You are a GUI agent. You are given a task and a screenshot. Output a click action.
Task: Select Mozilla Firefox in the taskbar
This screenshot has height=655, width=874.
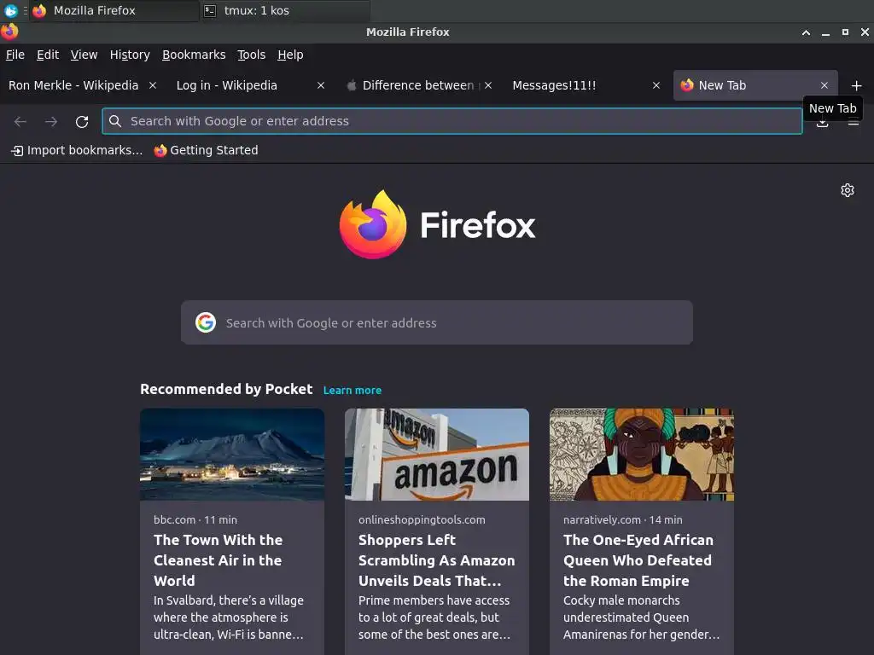(x=114, y=10)
